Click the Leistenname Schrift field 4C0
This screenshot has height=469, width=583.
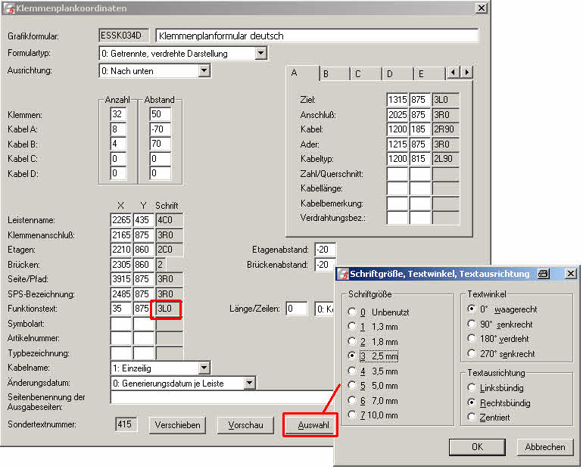coord(169,220)
